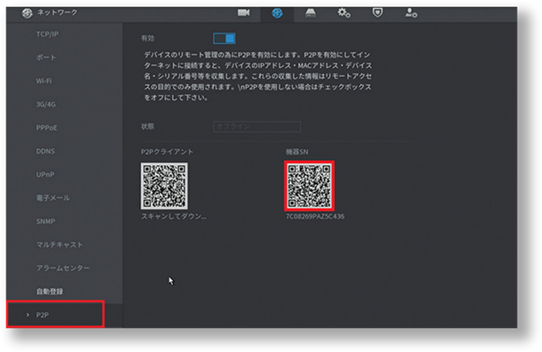The image size is (542, 352).
Task: Toggle the 有効 P2P enable switch
Action: (224, 38)
